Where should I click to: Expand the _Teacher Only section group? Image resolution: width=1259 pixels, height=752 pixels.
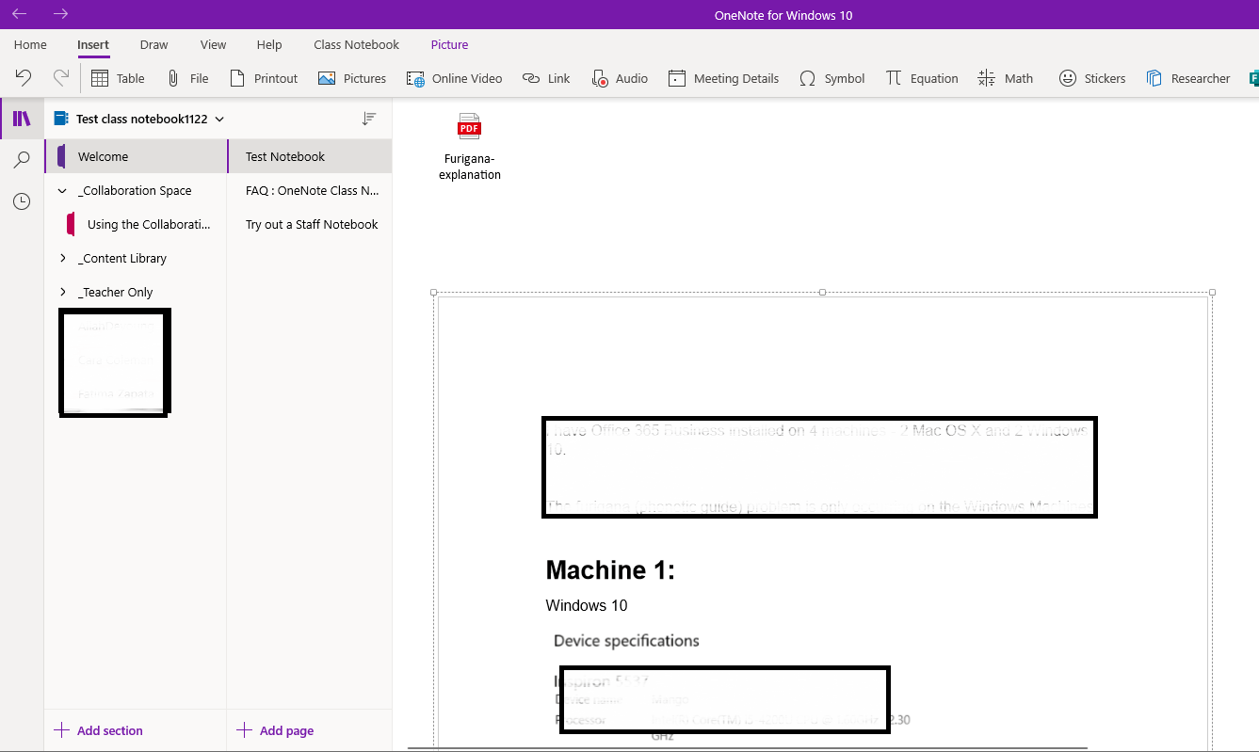(62, 292)
